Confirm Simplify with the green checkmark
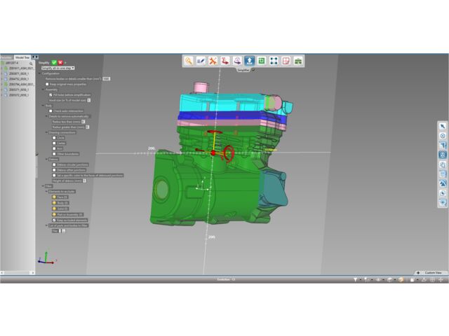This screenshot has height=336, width=449. (x=54, y=62)
